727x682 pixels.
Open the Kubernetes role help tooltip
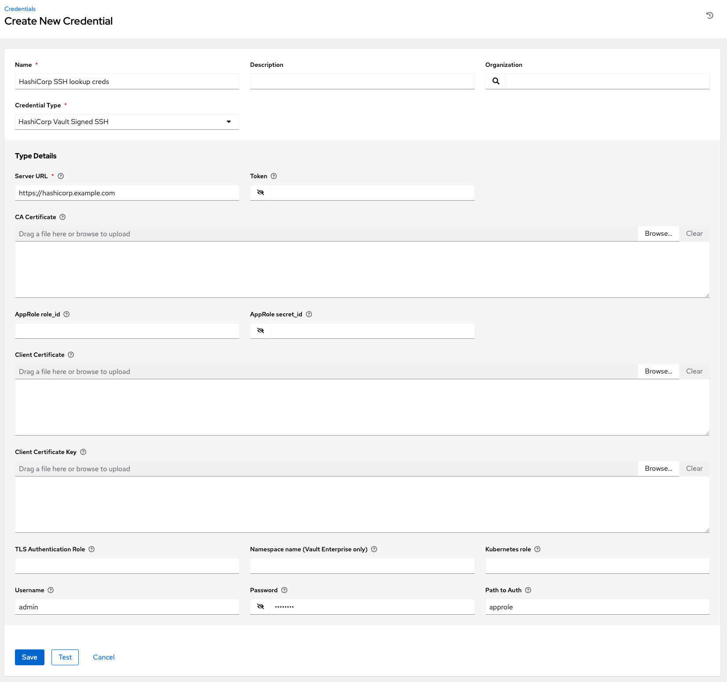pos(537,549)
